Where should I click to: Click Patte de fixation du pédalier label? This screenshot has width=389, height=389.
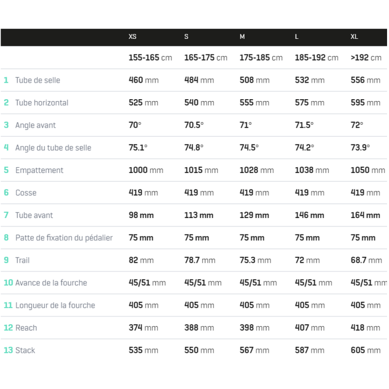[64, 238]
